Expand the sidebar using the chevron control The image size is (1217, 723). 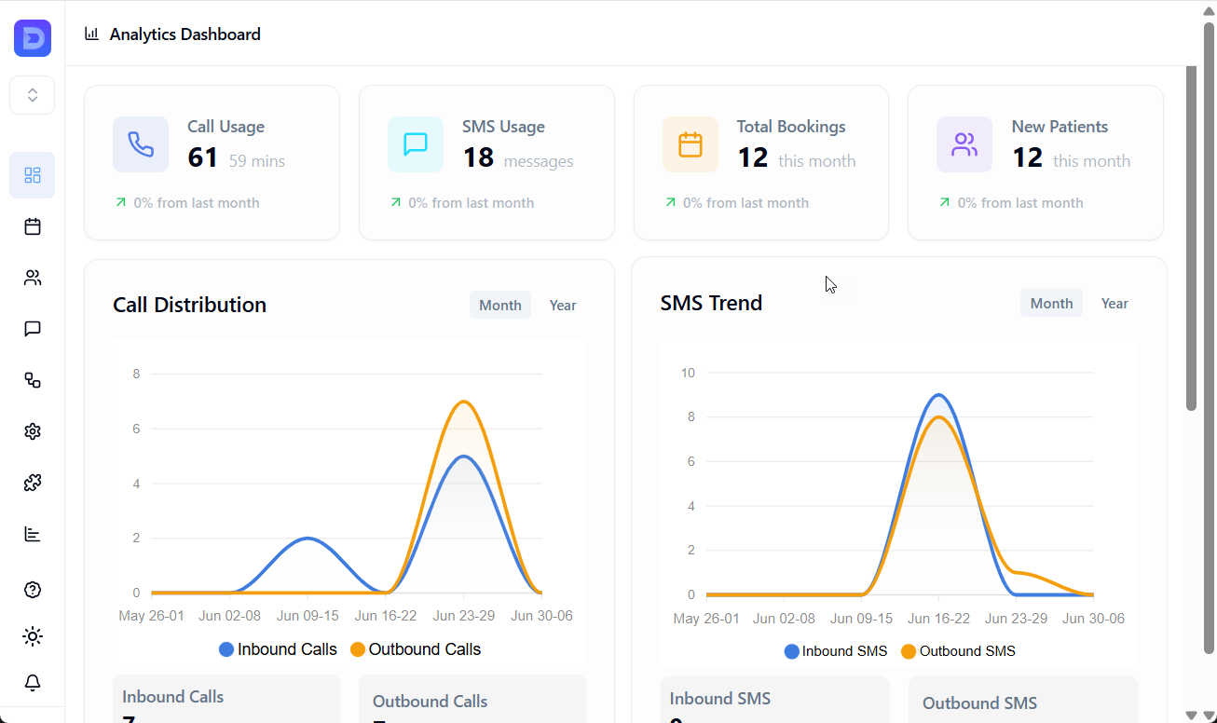click(32, 94)
